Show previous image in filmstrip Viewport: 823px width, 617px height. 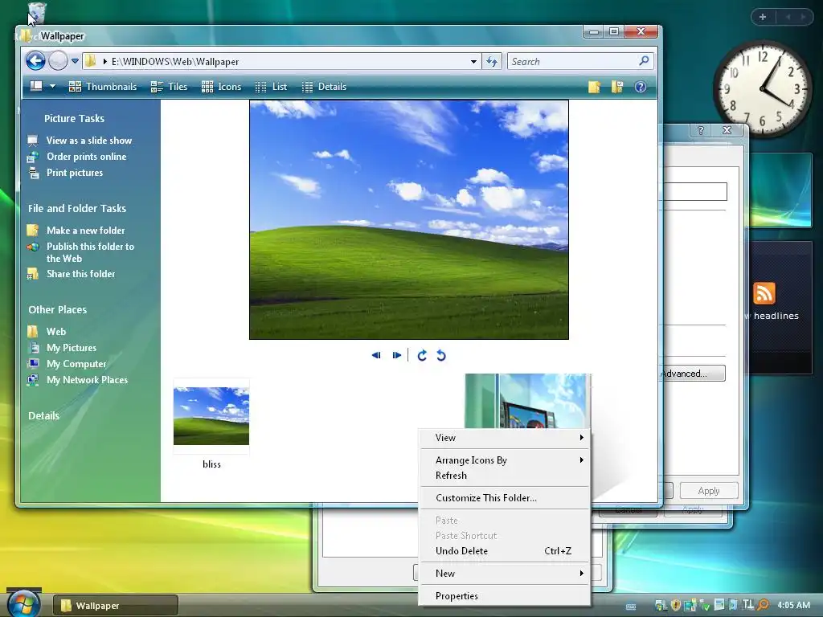coord(376,355)
